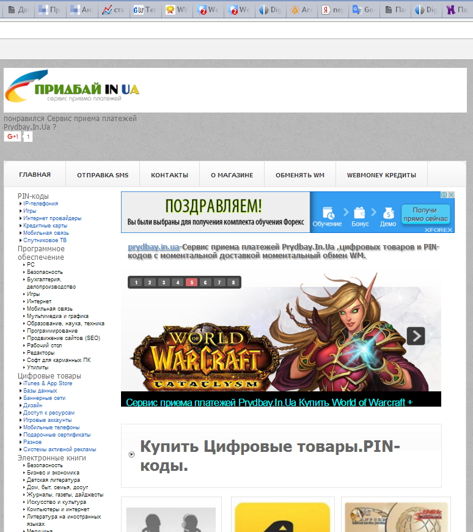
Task: Click the World of Warcraft slider caption link
Action: click(x=269, y=402)
